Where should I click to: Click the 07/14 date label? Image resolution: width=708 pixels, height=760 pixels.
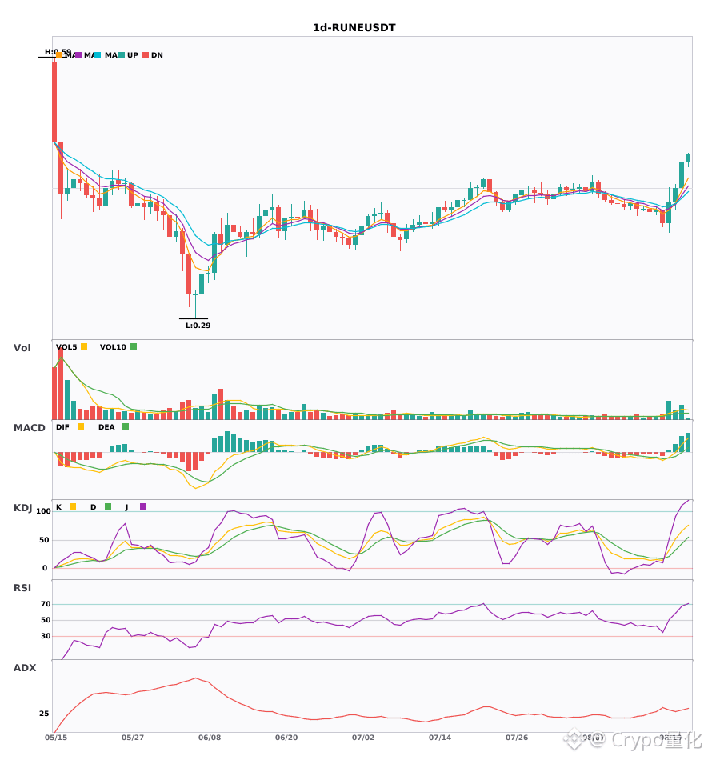point(440,738)
